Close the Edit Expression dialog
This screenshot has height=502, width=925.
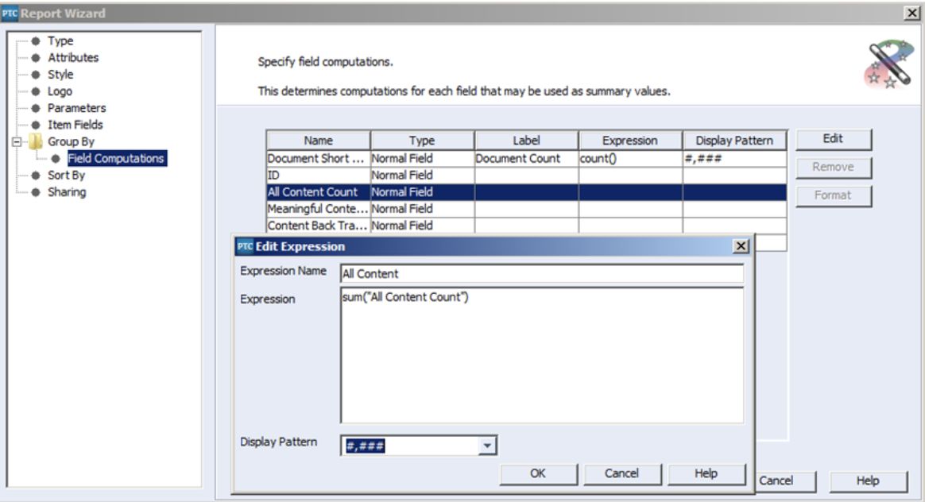(741, 246)
